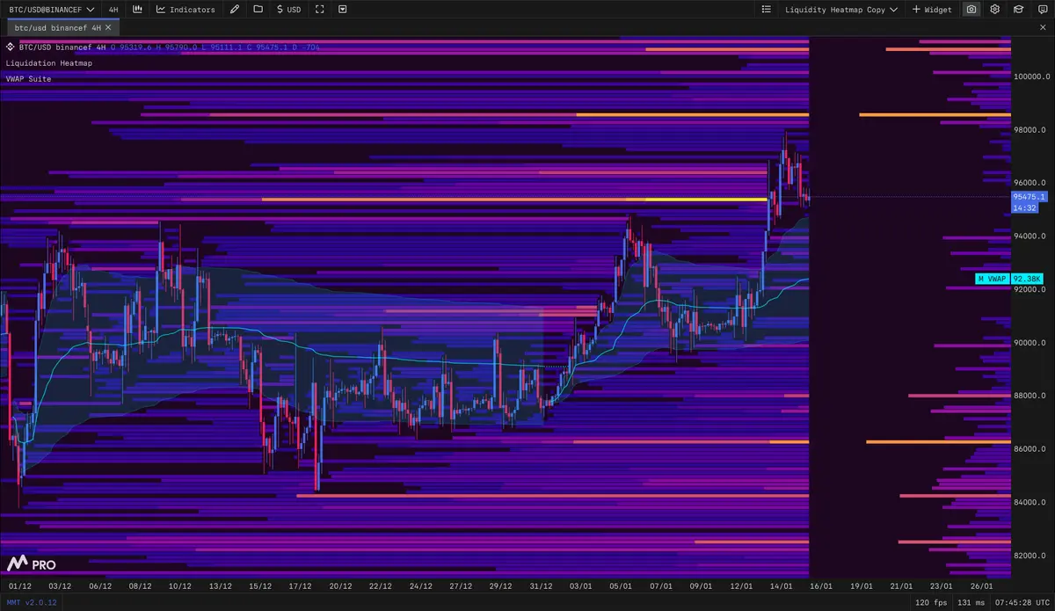Screen dimensions: 1055x611
Task: Click the 94000.0 price axis label
Action: [x=1029, y=236]
